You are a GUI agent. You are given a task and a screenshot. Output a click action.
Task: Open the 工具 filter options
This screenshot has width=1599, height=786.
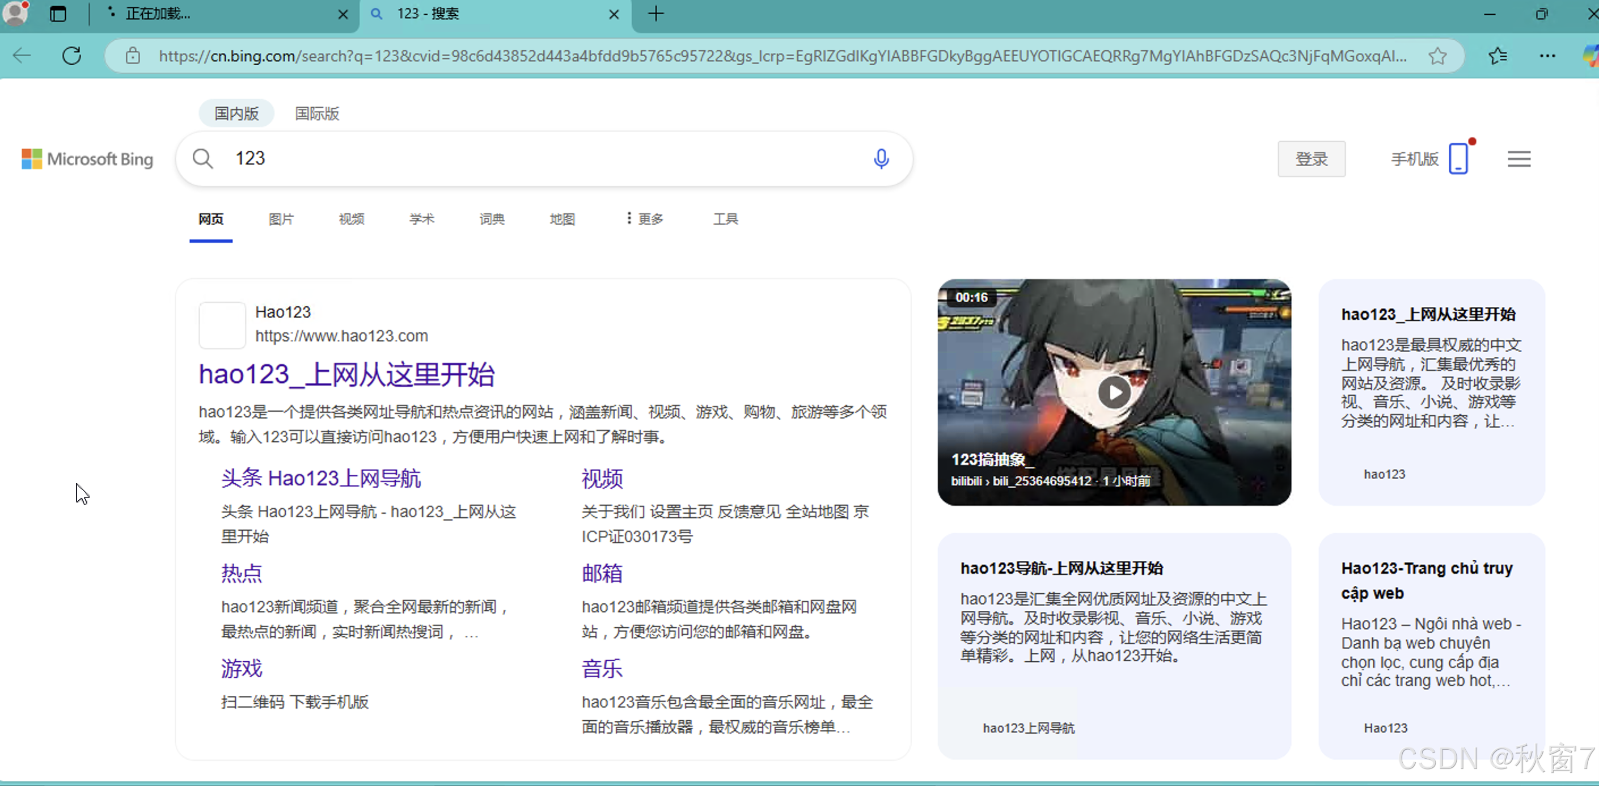(725, 218)
